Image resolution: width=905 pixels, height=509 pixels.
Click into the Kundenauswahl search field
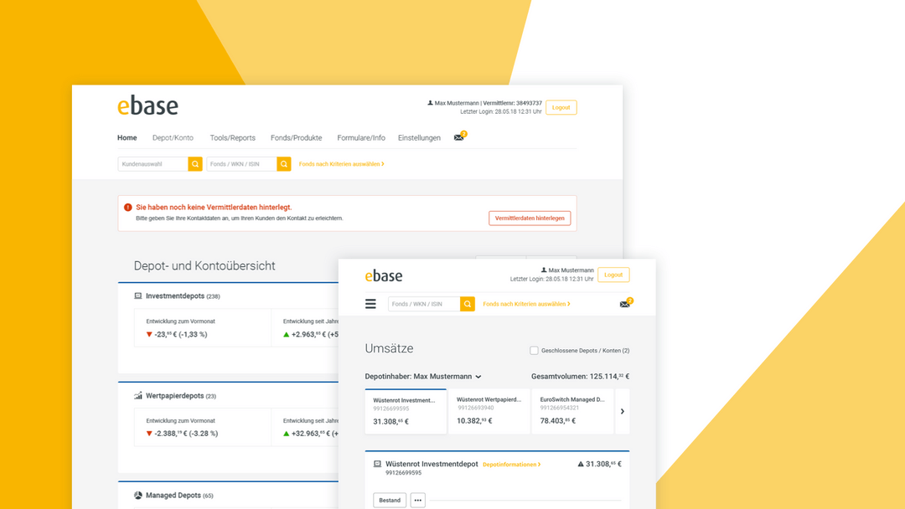(153, 164)
